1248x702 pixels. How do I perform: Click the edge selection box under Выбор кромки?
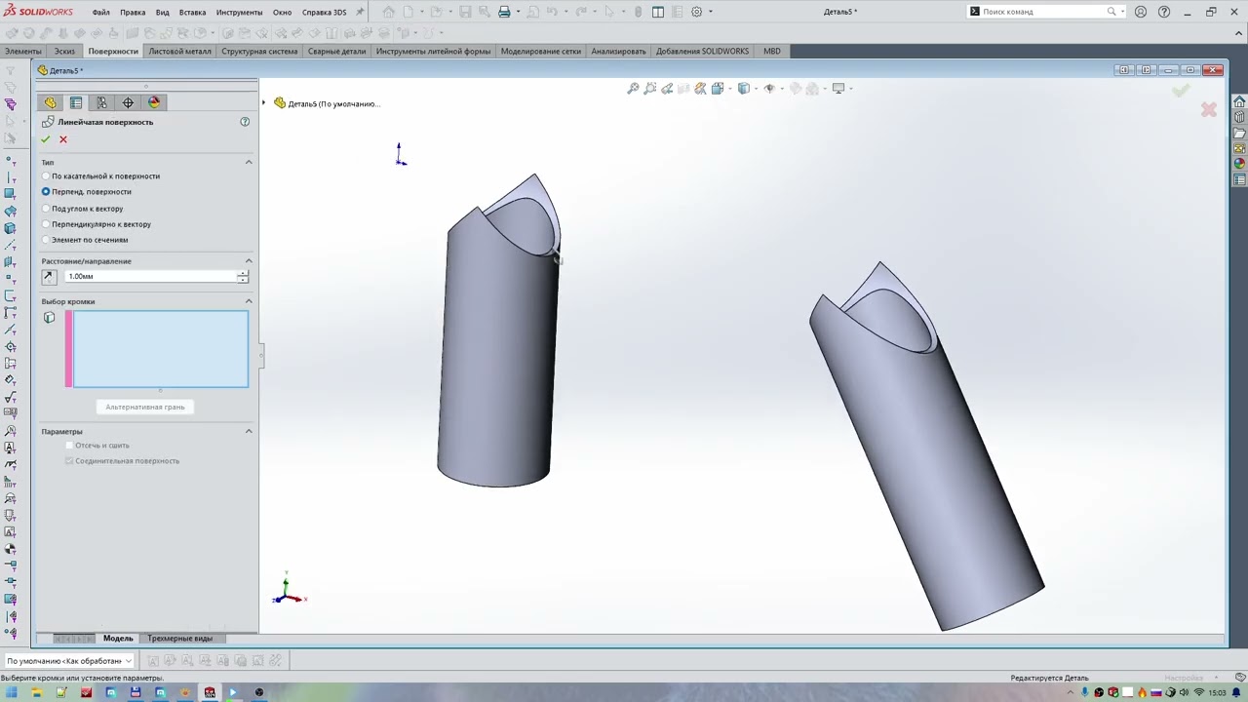pos(160,349)
